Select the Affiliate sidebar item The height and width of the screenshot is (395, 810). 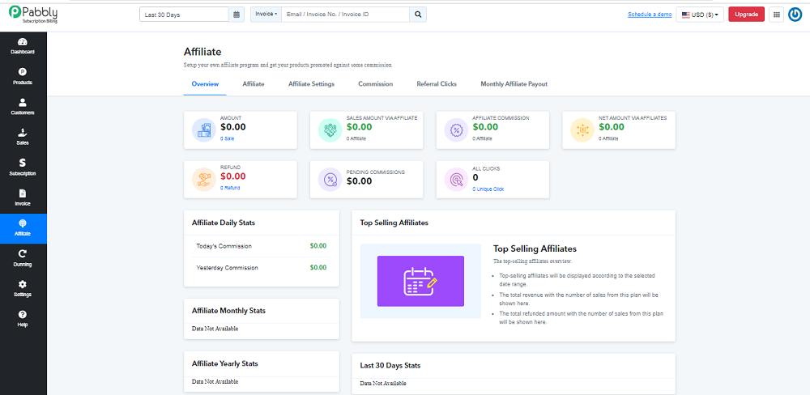point(23,228)
